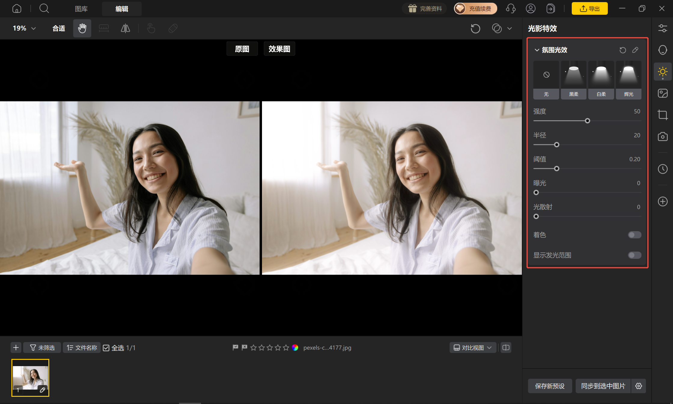Switch to the 图库 tab
673x404 pixels.
point(81,9)
